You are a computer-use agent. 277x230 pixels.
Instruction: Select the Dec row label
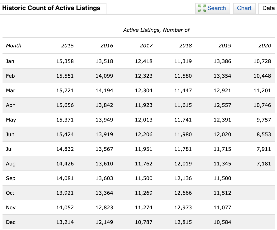[x=11, y=222]
